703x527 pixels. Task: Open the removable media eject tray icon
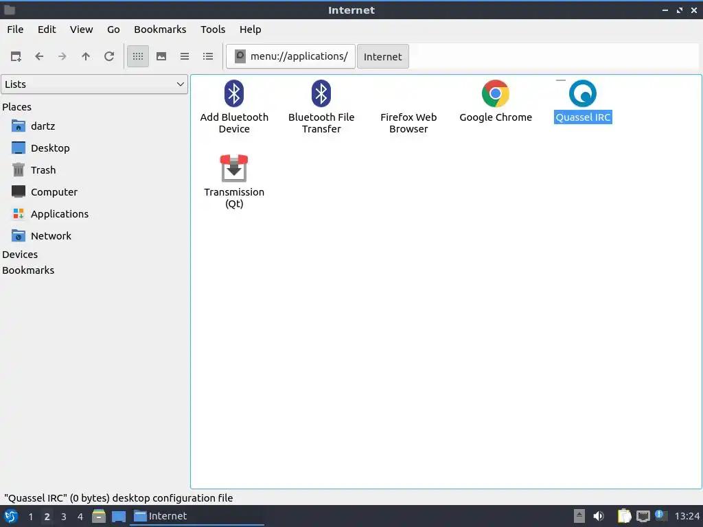pyautogui.click(x=579, y=516)
